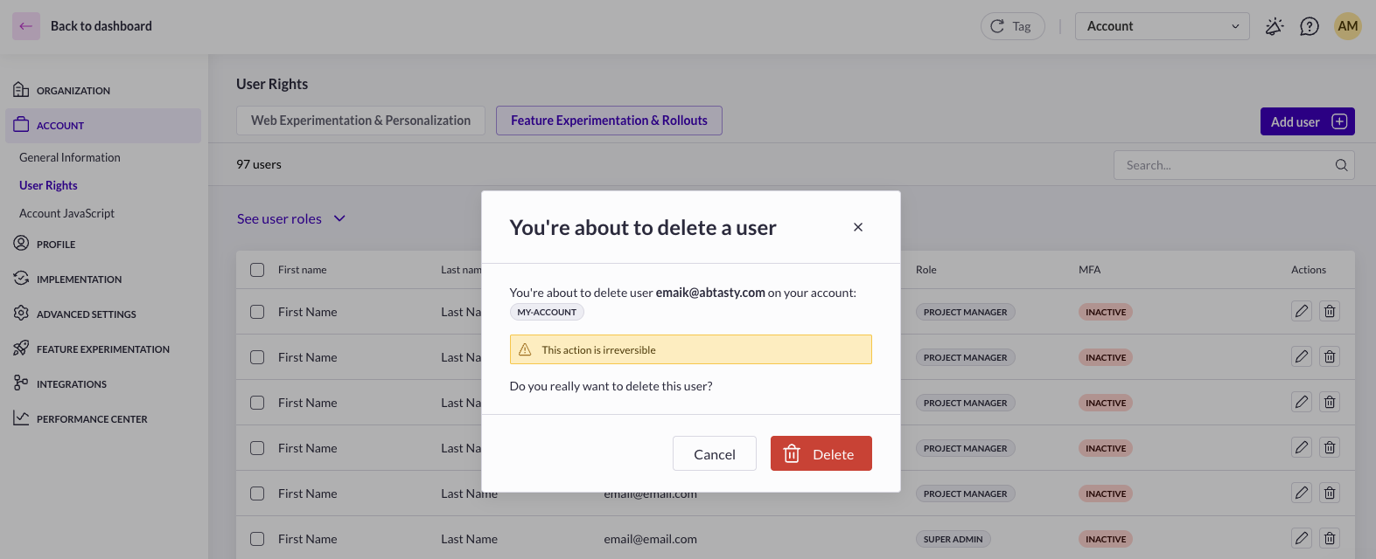Image resolution: width=1376 pixels, height=559 pixels.
Task: Open the Account dropdown in top bar
Action: pyautogui.click(x=1162, y=26)
